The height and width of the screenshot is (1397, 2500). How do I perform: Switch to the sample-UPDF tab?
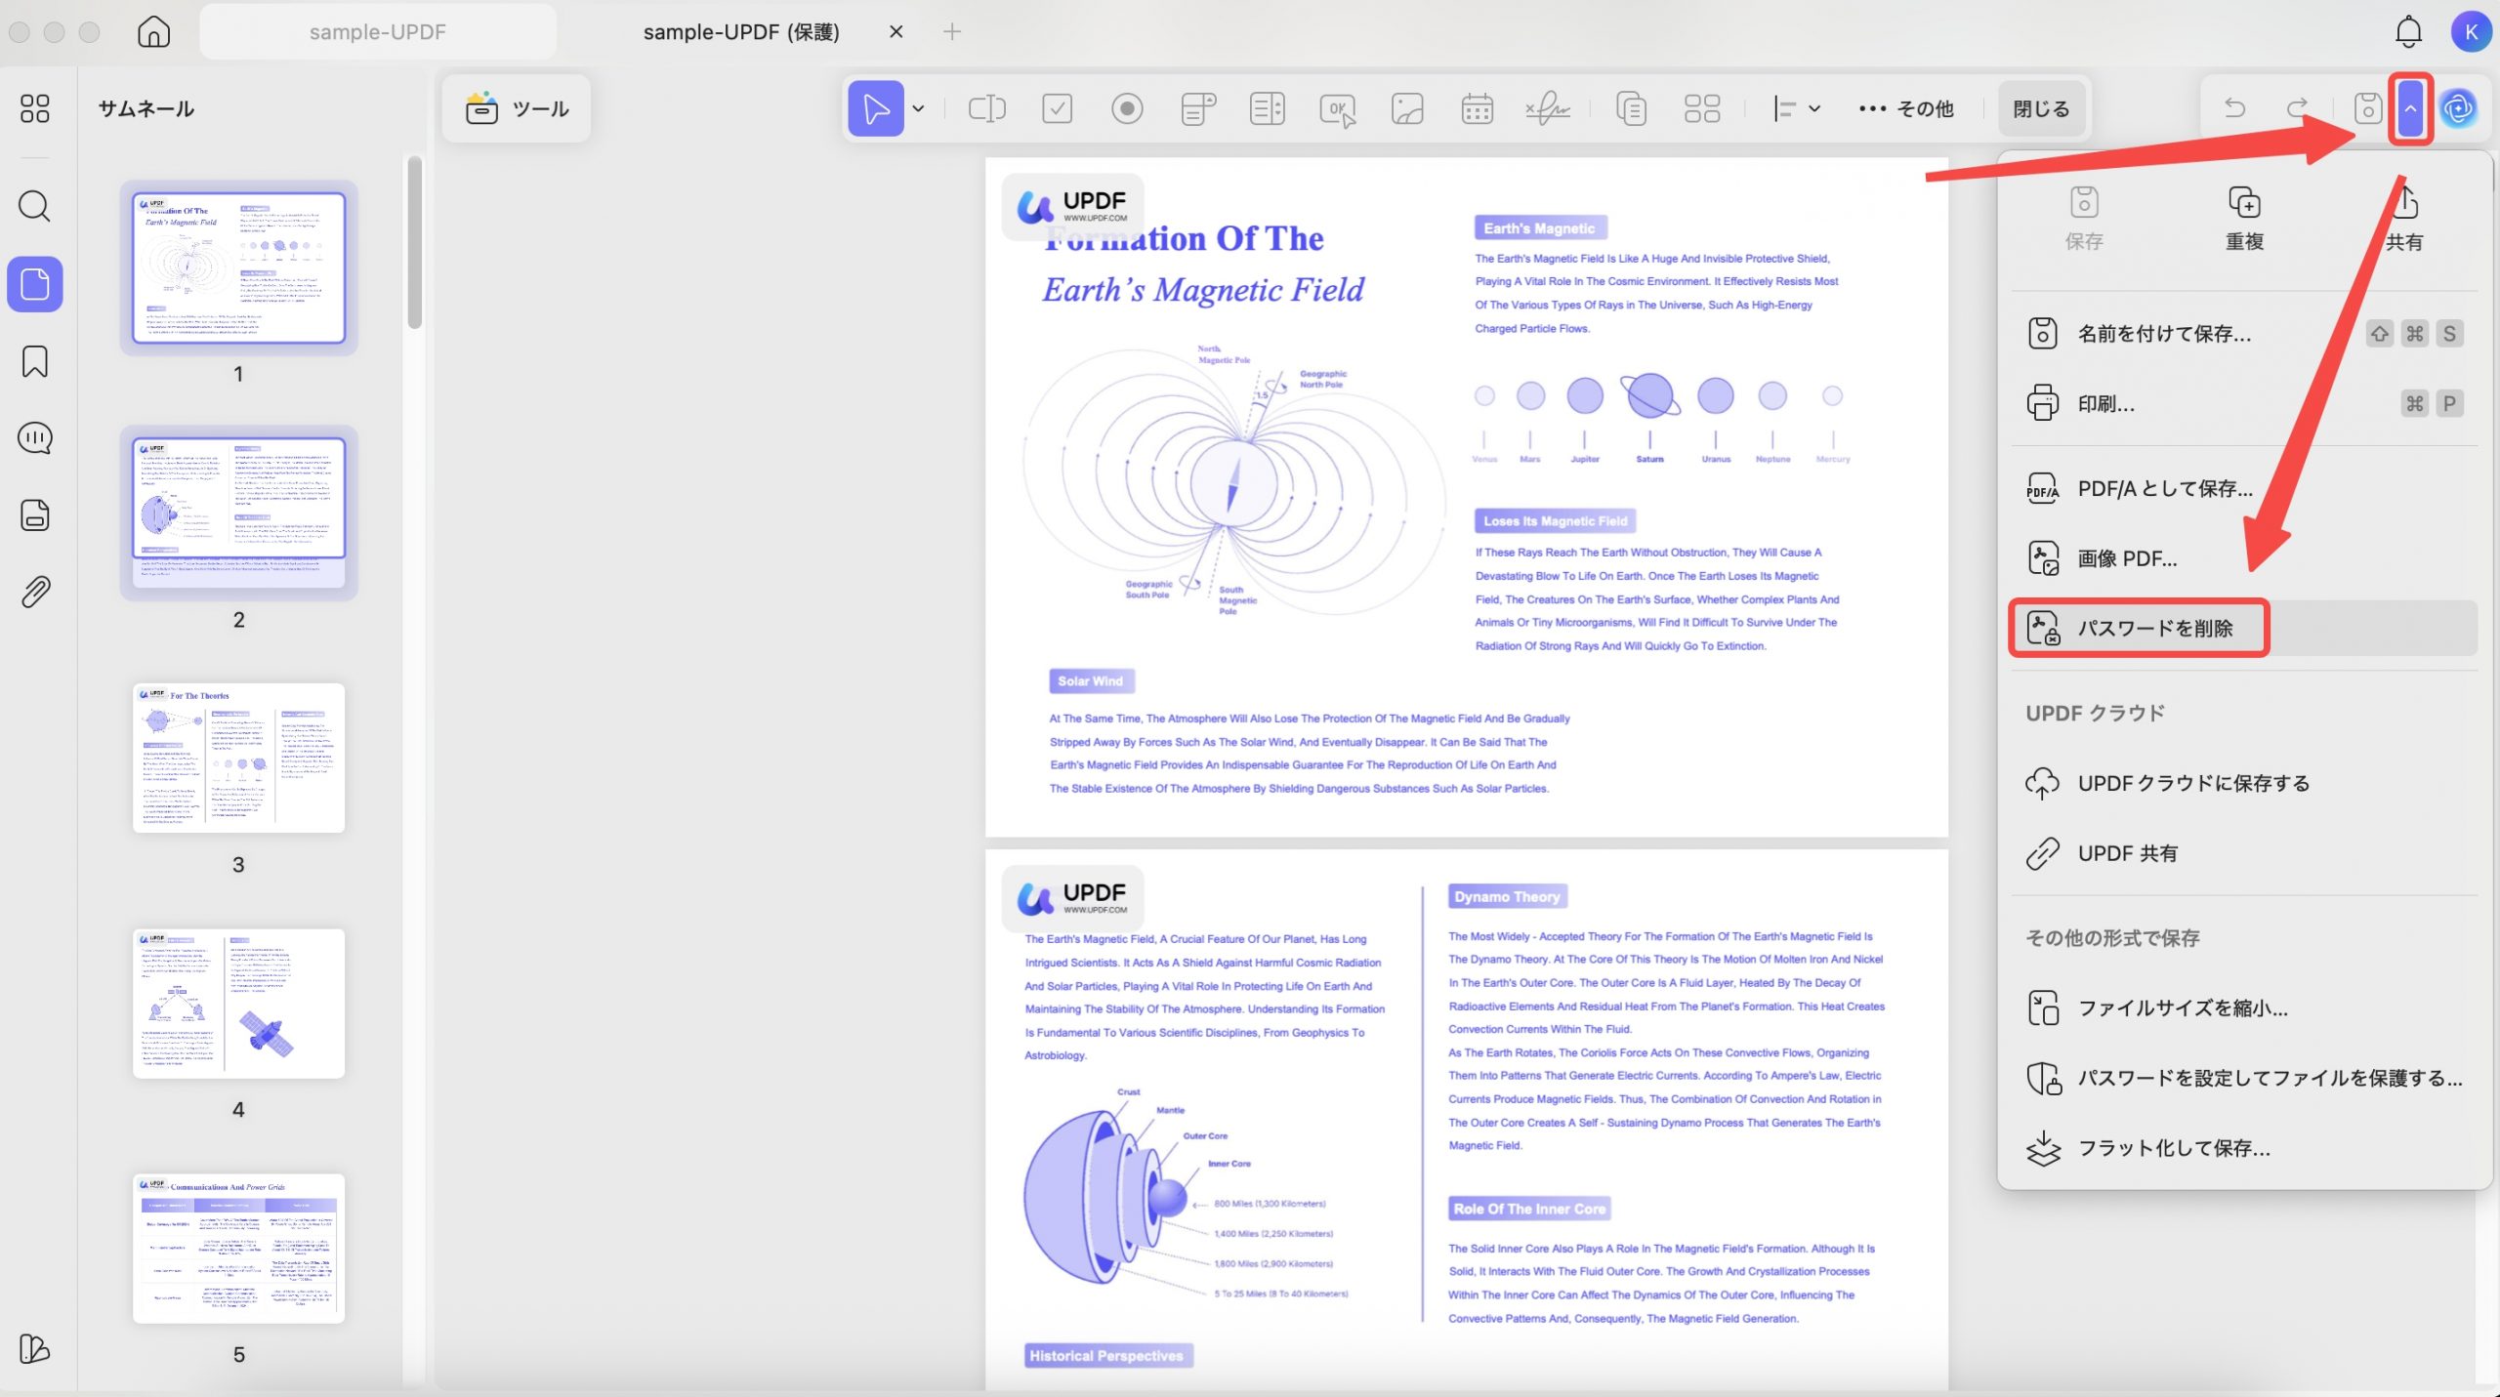[378, 31]
